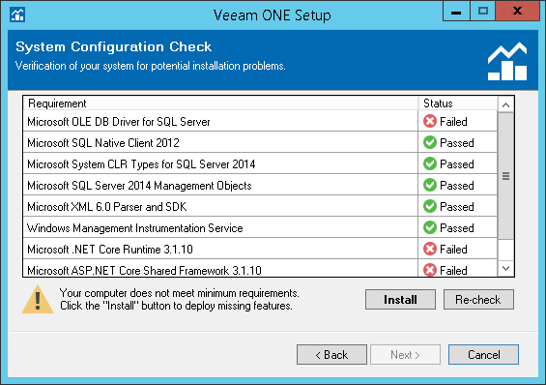Viewport: 546px width, 385px height.
Task: Click Passed status text for SQL Native Client 2012
Action: click(x=457, y=143)
